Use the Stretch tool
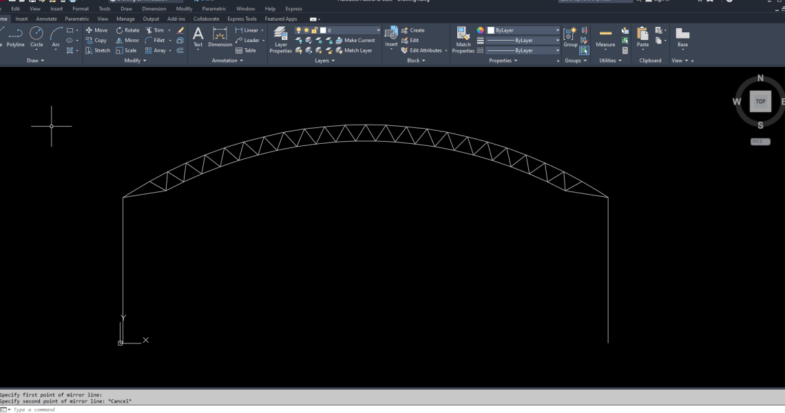 coord(98,50)
